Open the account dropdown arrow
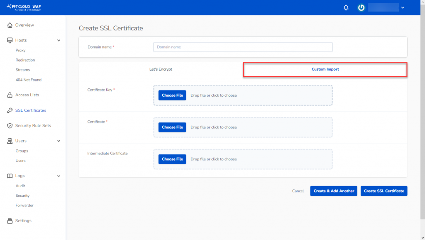Image resolution: width=425 pixels, height=240 pixels. coord(402,8)
